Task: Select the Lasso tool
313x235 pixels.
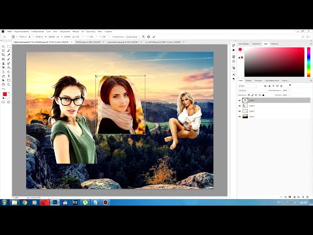Action: (x=3, y=50)
